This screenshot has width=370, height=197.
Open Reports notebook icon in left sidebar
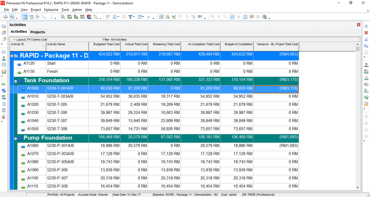(4, 65)
